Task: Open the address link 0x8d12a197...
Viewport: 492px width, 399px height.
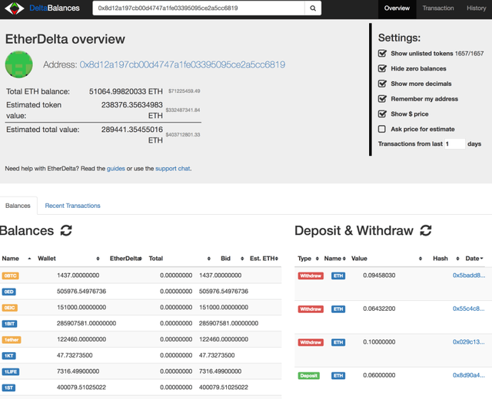Action: [x=182, y=64]
